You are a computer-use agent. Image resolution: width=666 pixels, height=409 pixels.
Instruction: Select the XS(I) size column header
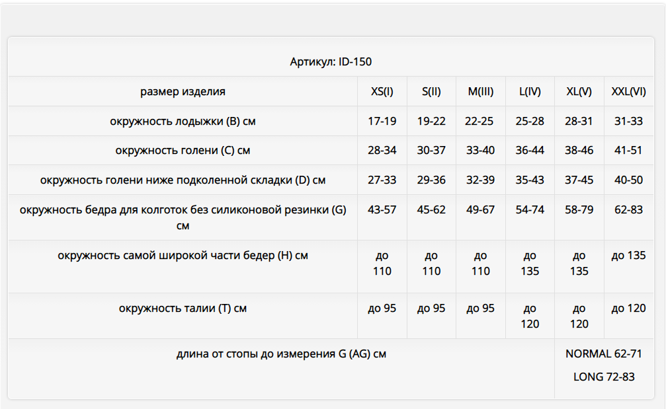382,92
